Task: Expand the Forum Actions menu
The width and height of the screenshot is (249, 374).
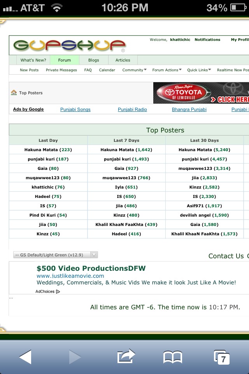Action: point(167,70)
